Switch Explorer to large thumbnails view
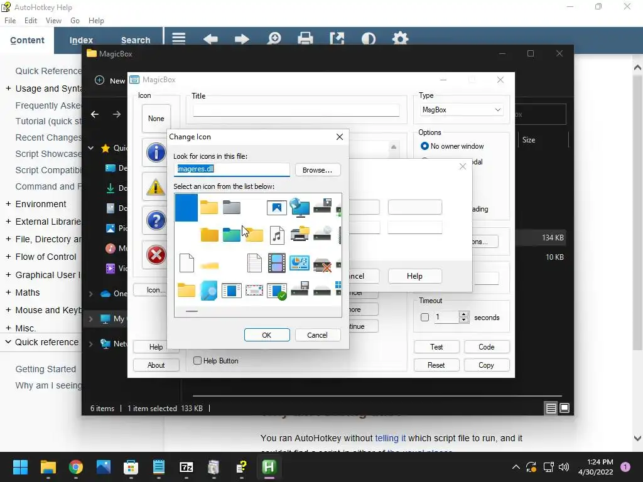Screen dimensions: 643x482 pos(565,408)
